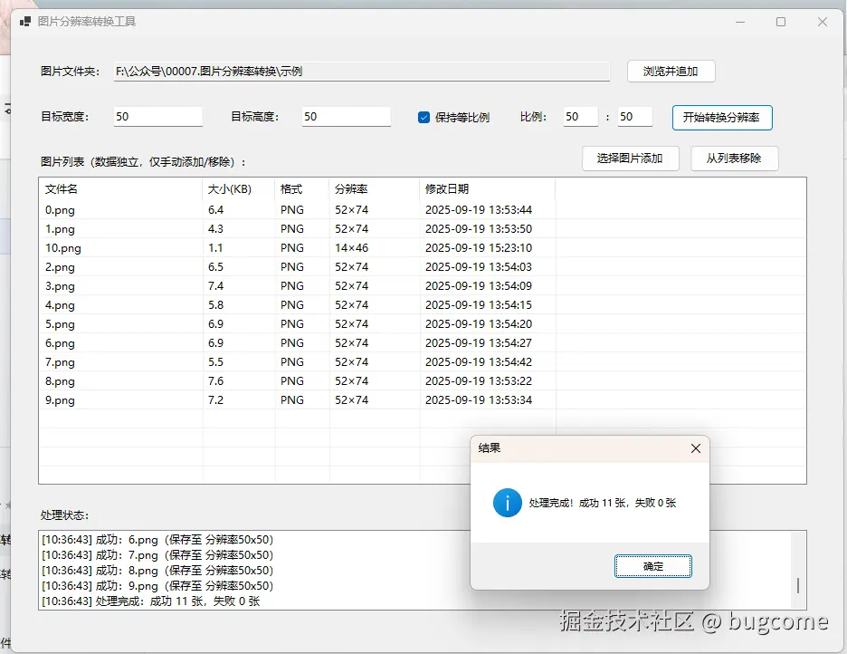This screenshot has height=654, width=847.
Task: Click log line 成功: 6.png
Action: click(157, 540)
